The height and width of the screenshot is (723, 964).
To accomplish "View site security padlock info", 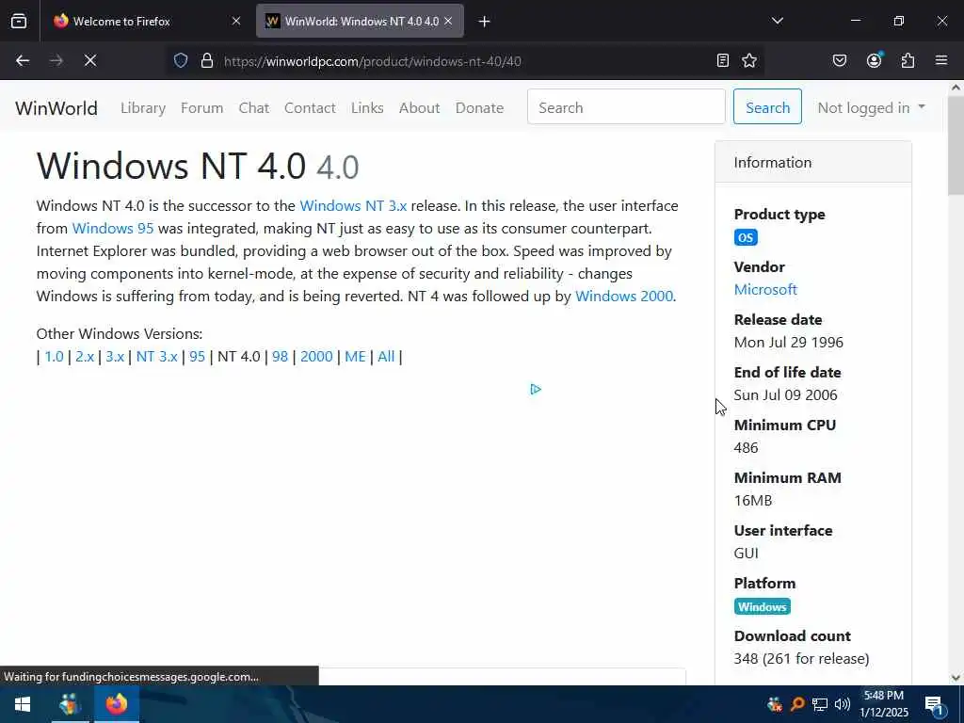I will point(207,61).
